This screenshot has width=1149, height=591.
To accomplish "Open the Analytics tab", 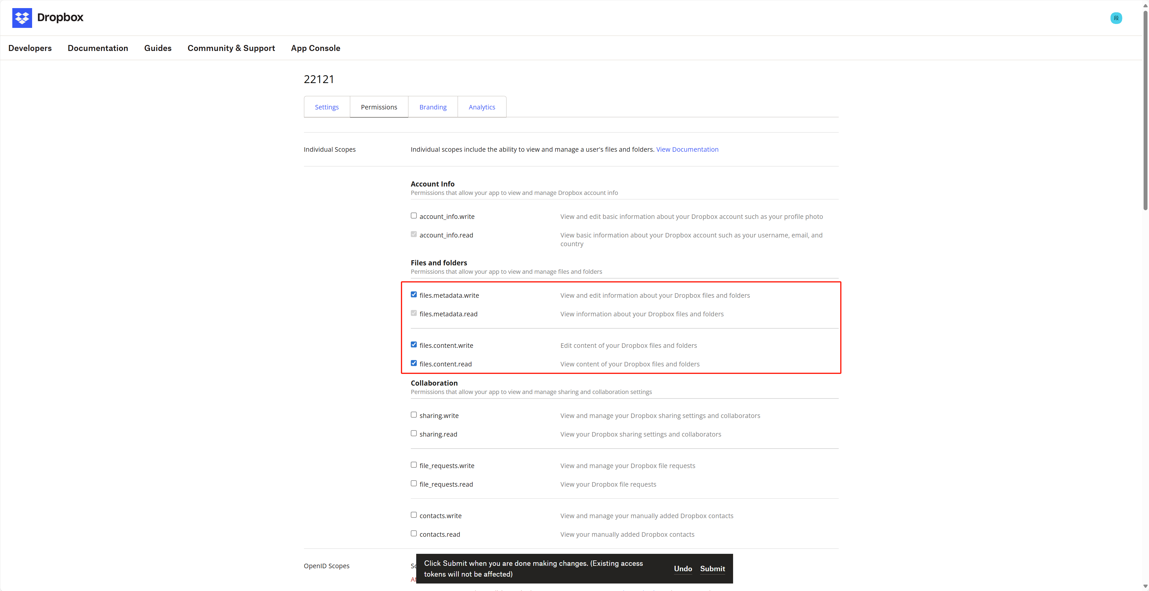I will [482, 107].
